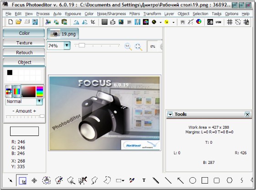256x190 pixels.
Task: Click the Object panel button
Action: coord(24,62)
